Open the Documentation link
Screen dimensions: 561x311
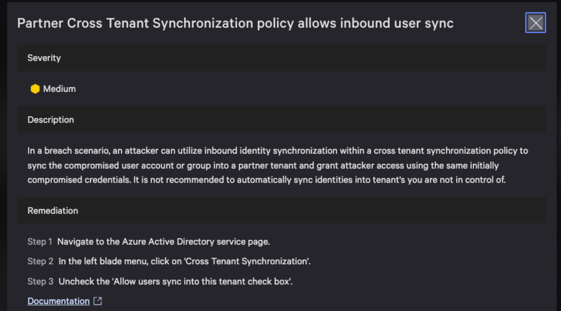tap(58, 301)
